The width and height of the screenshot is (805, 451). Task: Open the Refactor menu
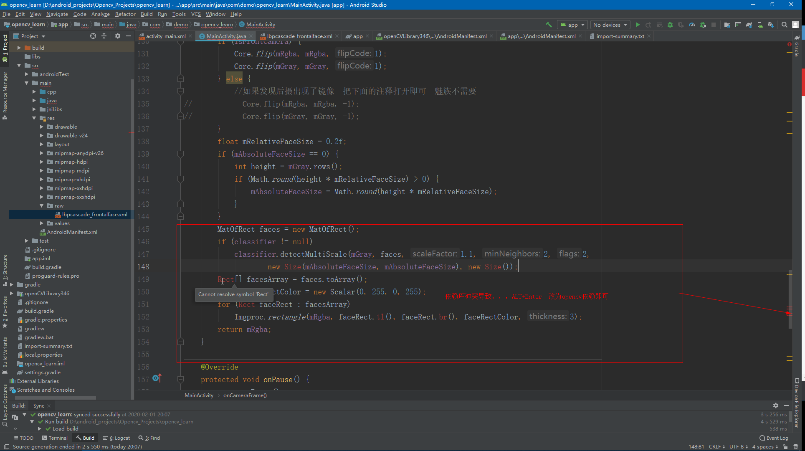pyautogui.click(x=125, y=14)
